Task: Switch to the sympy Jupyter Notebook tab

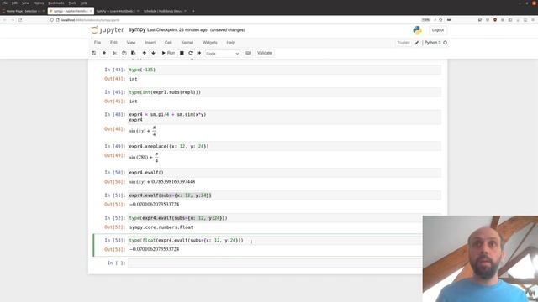Action: tap(71, 11)
